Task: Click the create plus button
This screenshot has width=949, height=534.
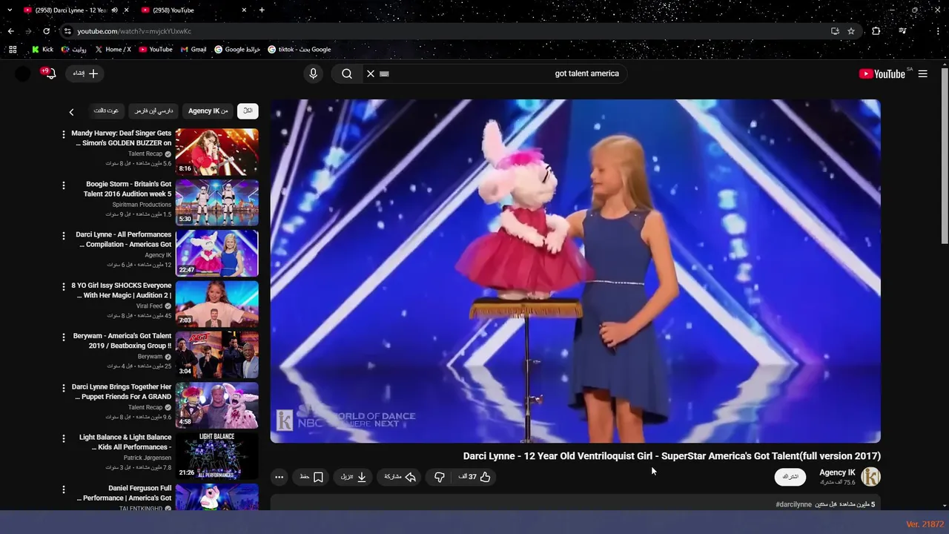Action: 85,73
